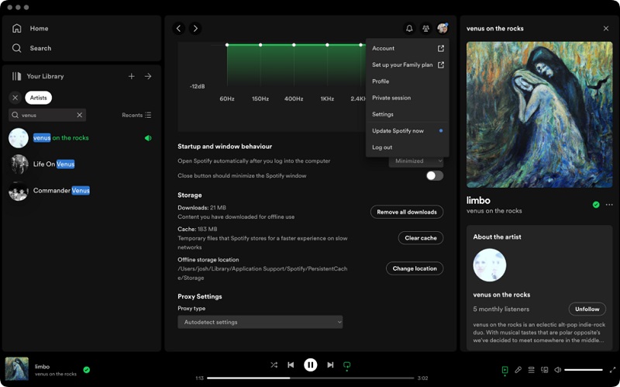
Task: Open the play queue
Action: click(531, 370)
